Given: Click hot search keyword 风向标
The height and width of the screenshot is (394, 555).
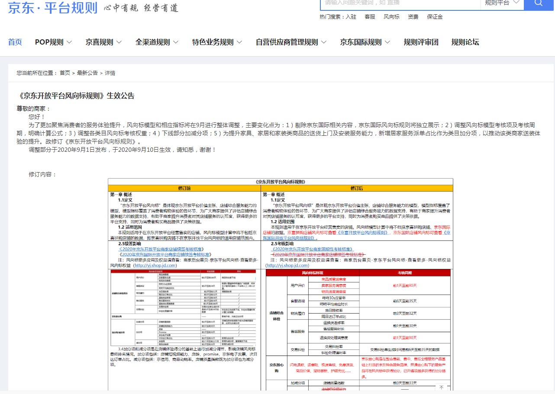Looking at the screenshot, I should pyautogui.click(x=392, y=17).
